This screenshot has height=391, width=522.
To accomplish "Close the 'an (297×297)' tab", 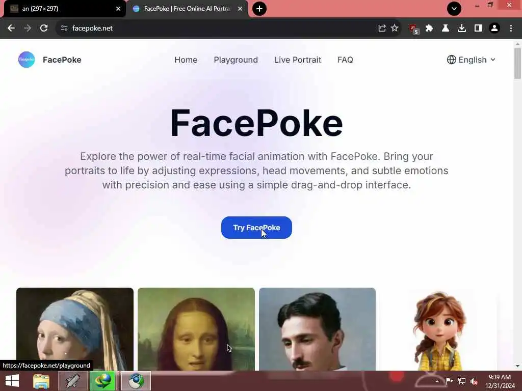I will pyautogui.click(x=118, y=9).
